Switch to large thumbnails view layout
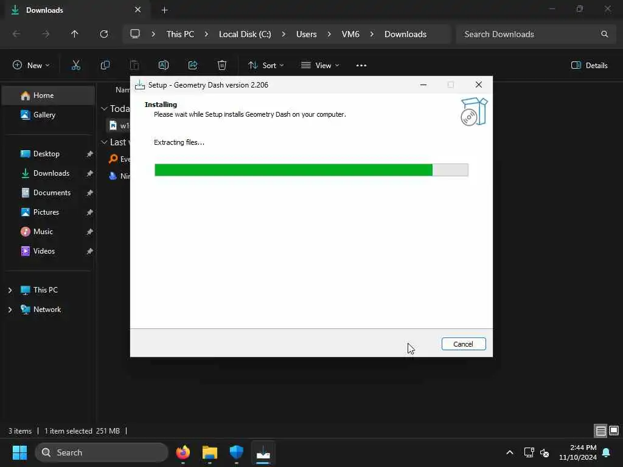Image resolution: width=623 pixels, height=467 pixels. (x=614, y=431)
